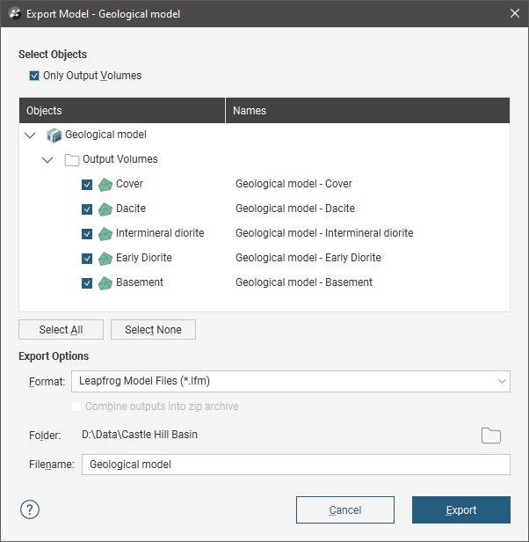The height and width of the screenshot is (542, 529).
Task: Collapse the Geological model tree node
Action: [x=31, y=135]
